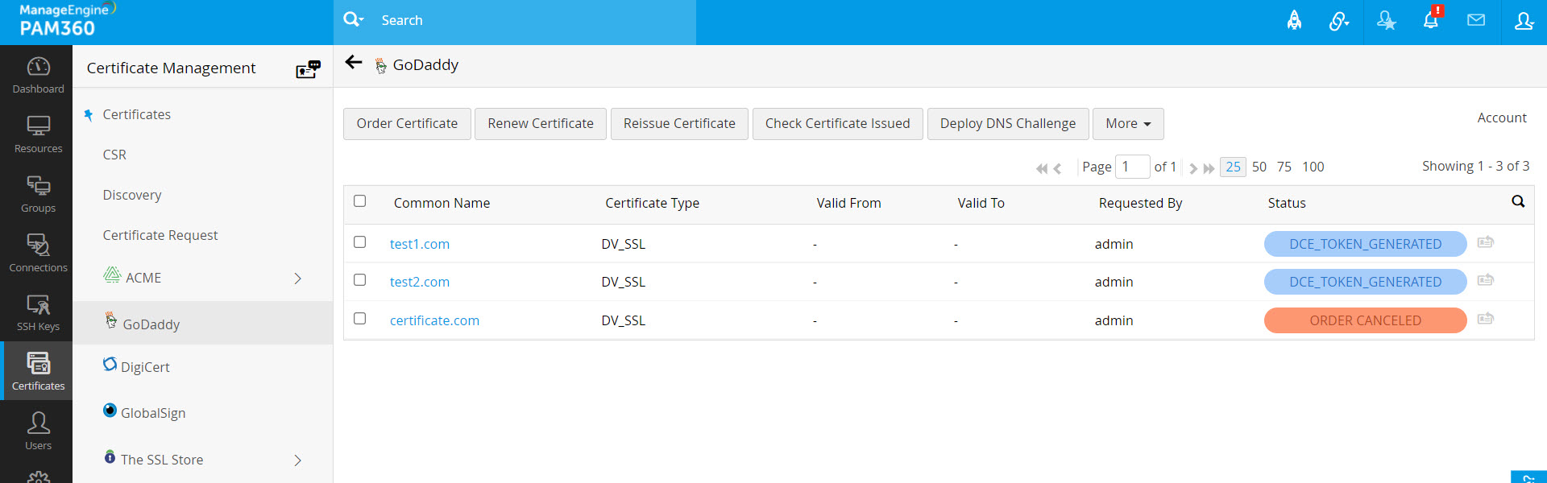Viewport: 1547px width, 483px height.
Task: Click the action icon for test1.com row
Action: click(x=1486, y=242)
